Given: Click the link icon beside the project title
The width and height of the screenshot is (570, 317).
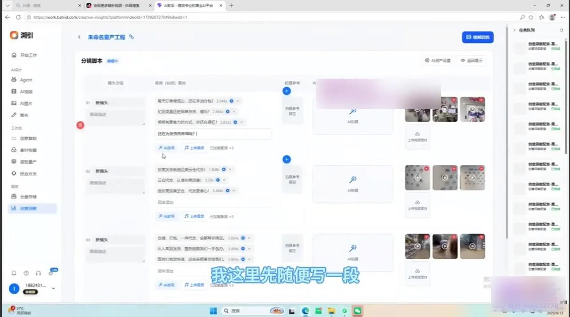Looking at the screenshot, I should pos(132,37).
